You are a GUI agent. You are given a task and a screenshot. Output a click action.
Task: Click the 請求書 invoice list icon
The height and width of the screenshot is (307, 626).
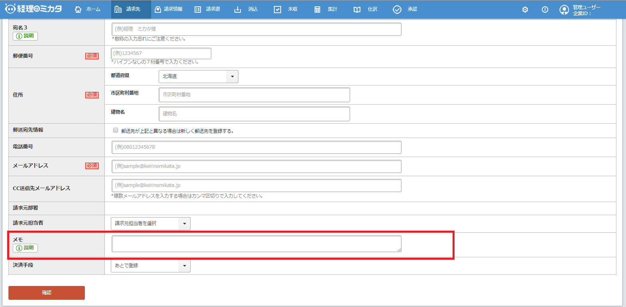click(x=198, y=9)
